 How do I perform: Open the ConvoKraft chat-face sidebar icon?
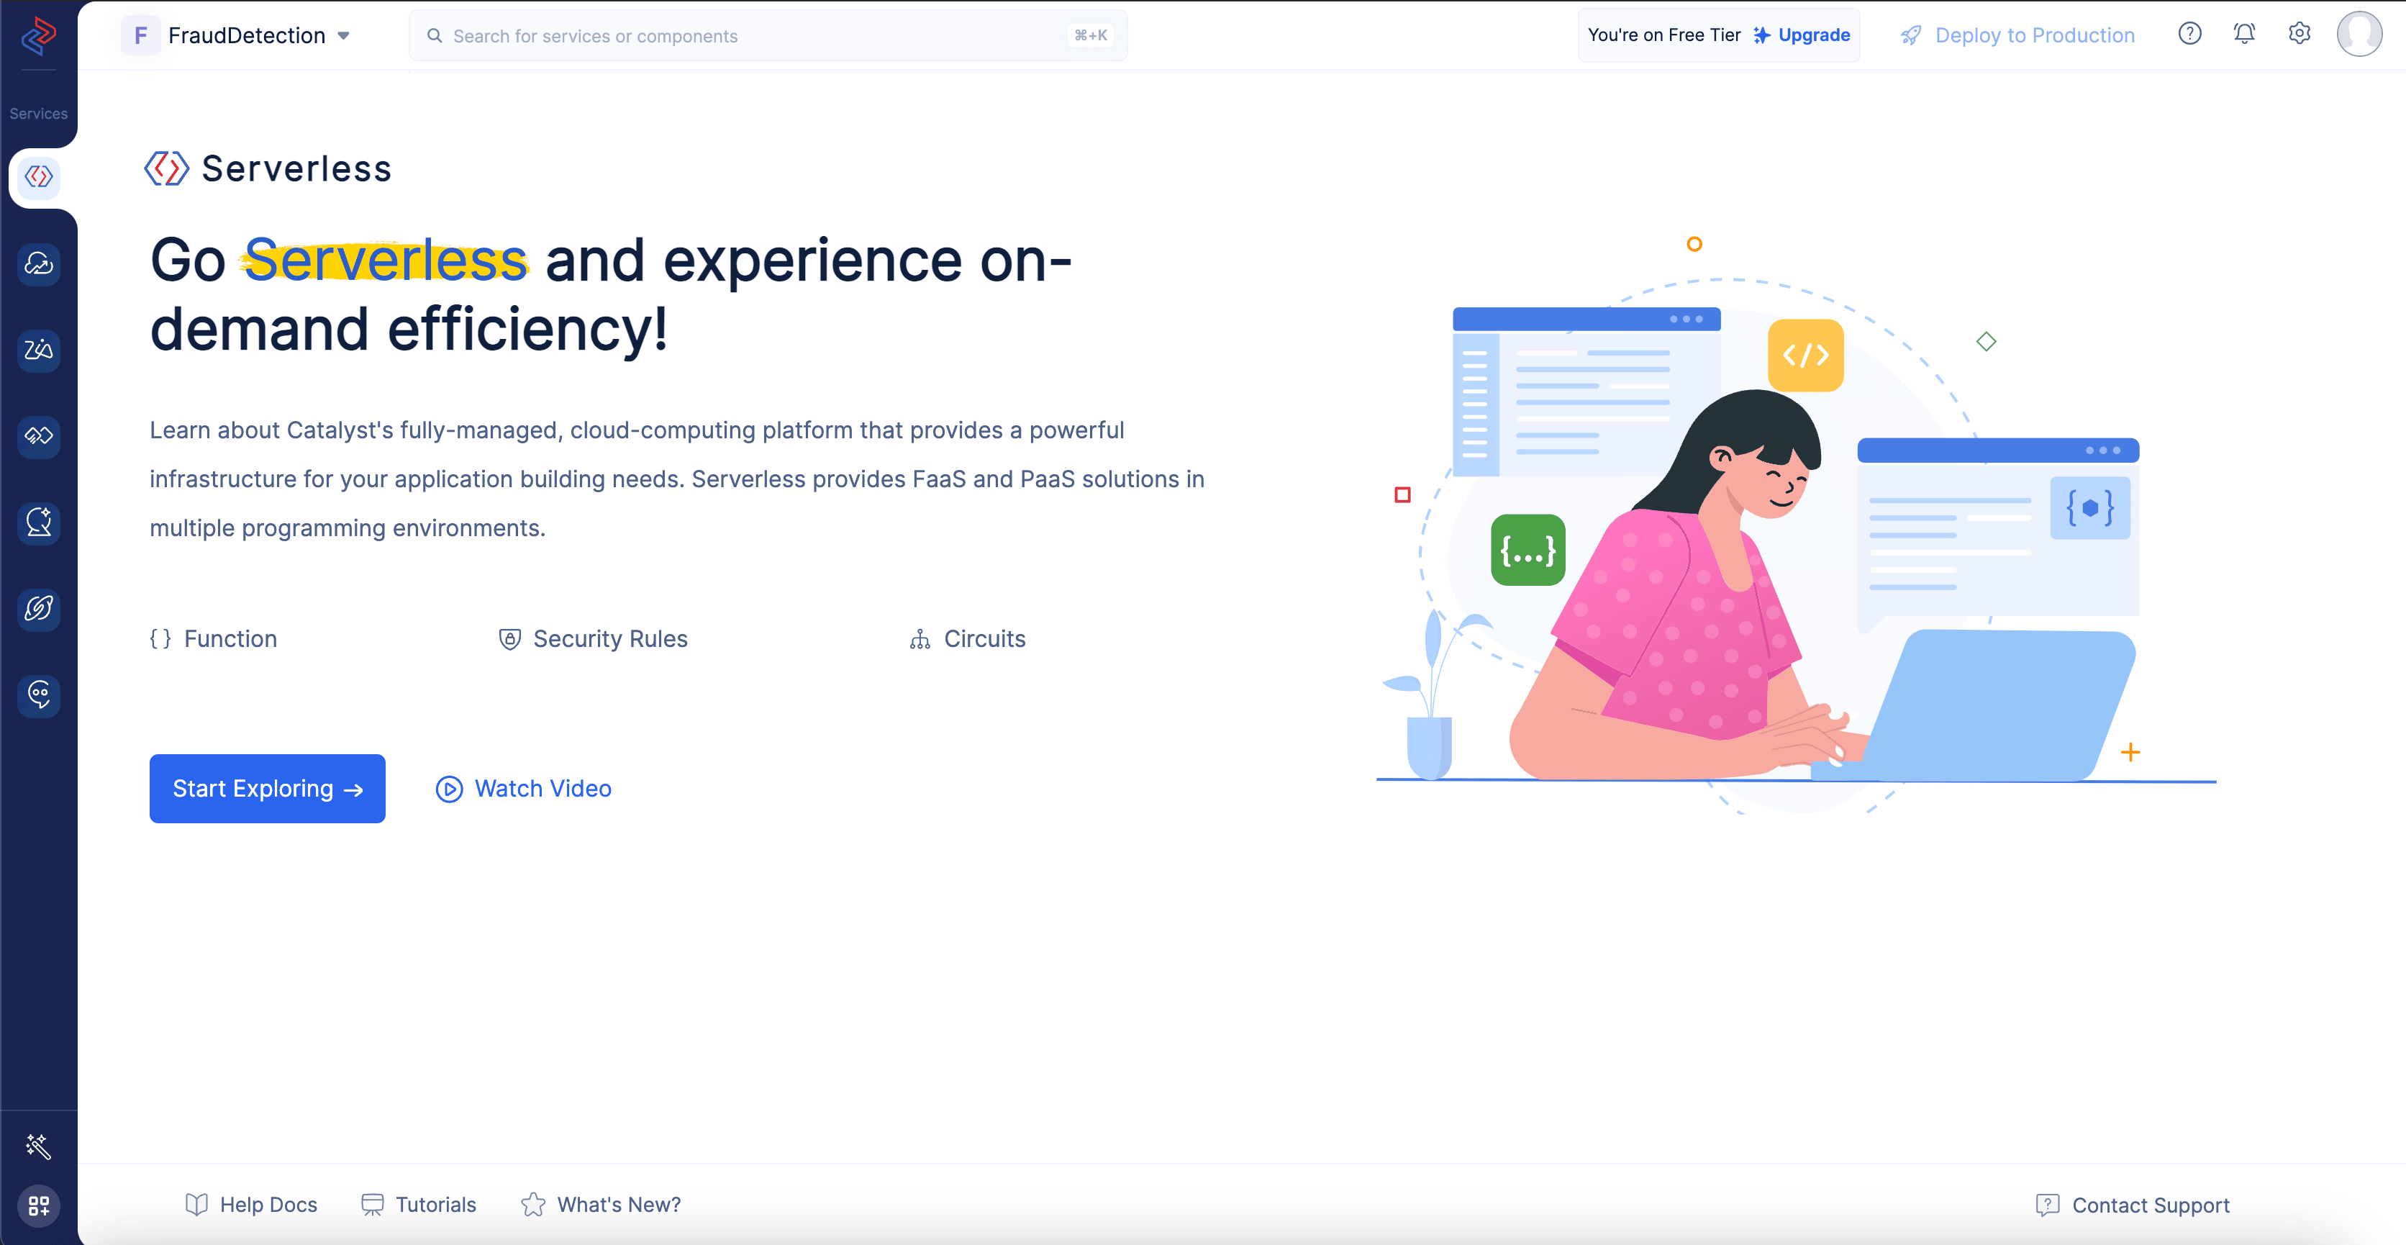coord(38,695)
